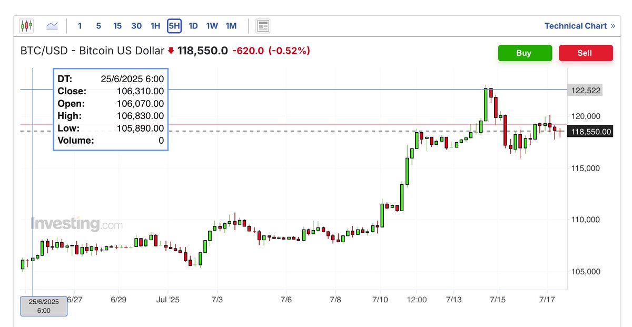
Task: Click the red Sell button
Action: click(586, 53)
